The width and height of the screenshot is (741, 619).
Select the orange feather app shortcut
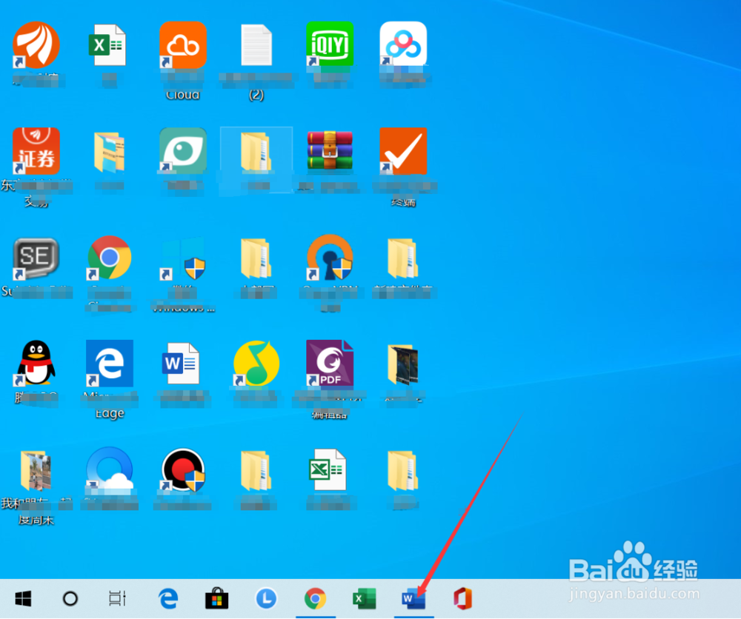(x=36, y=45)
